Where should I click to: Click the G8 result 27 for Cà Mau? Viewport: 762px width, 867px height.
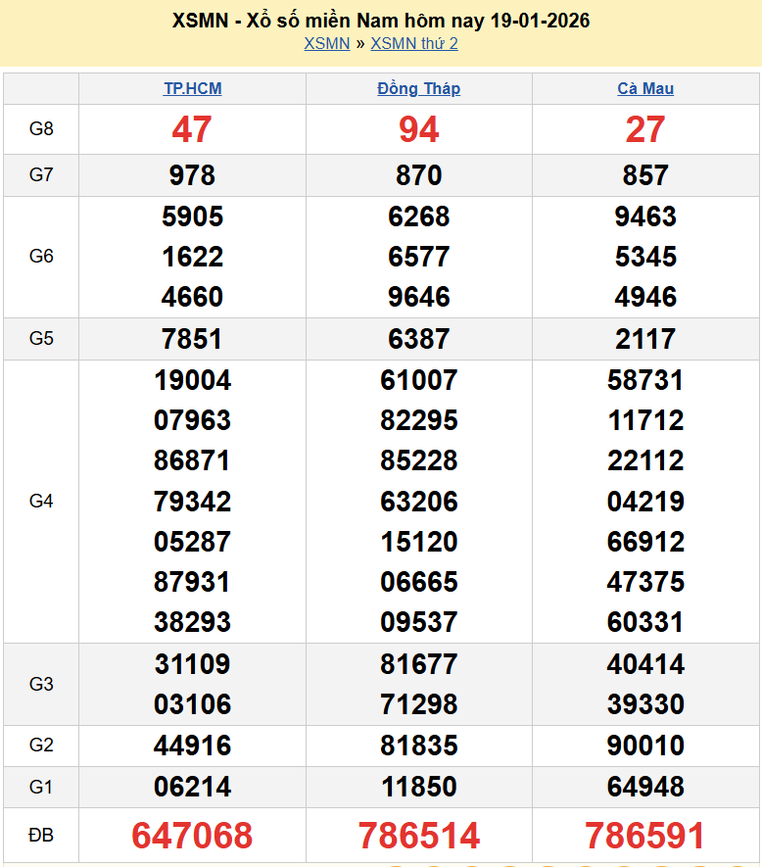click(645, 129)
